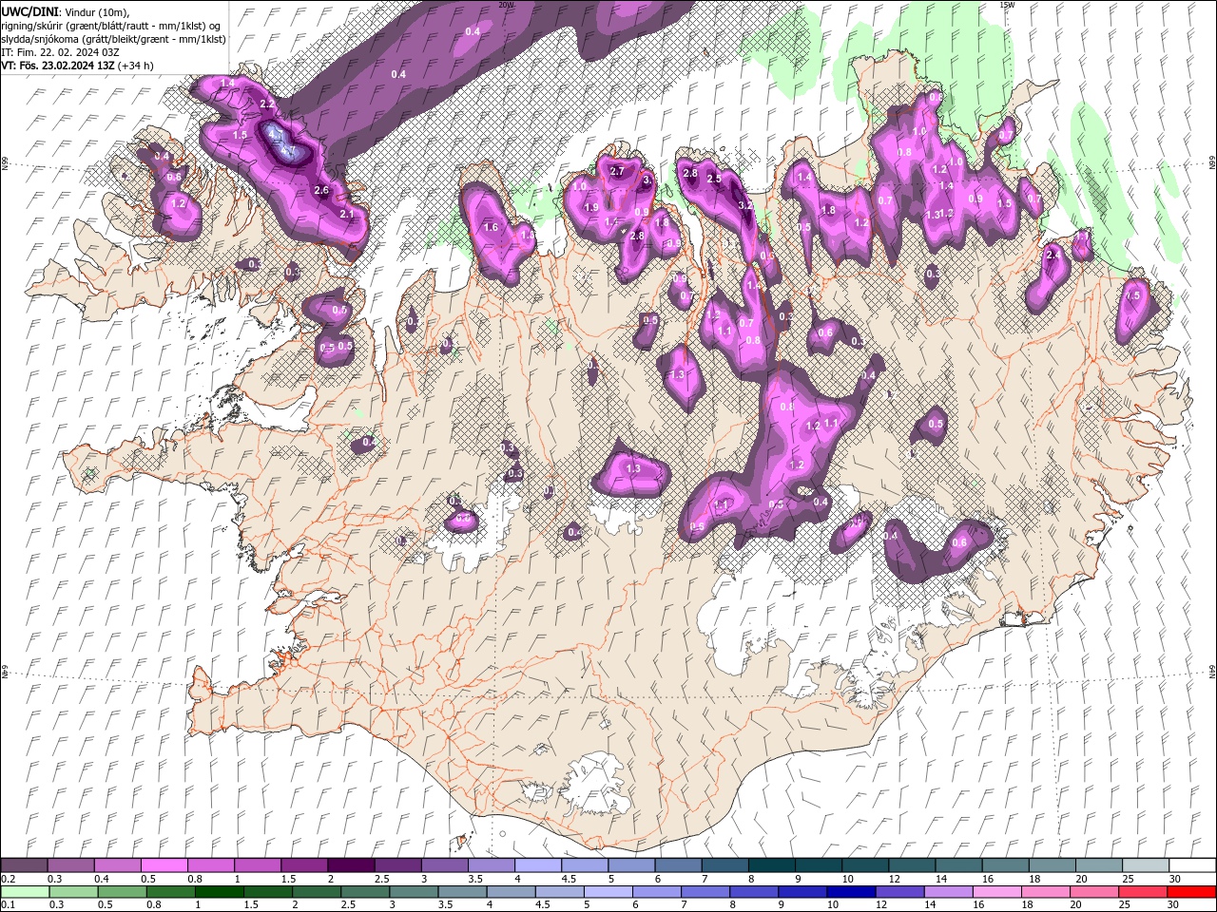Click the 15W longitude label at top
1217x912 pixels.
point(1008,5)
